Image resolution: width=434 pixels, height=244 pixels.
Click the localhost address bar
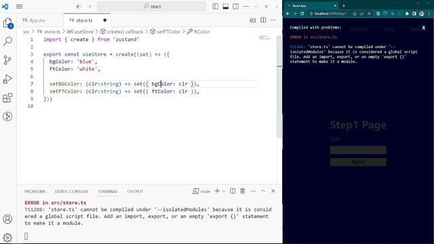(330, 14)
